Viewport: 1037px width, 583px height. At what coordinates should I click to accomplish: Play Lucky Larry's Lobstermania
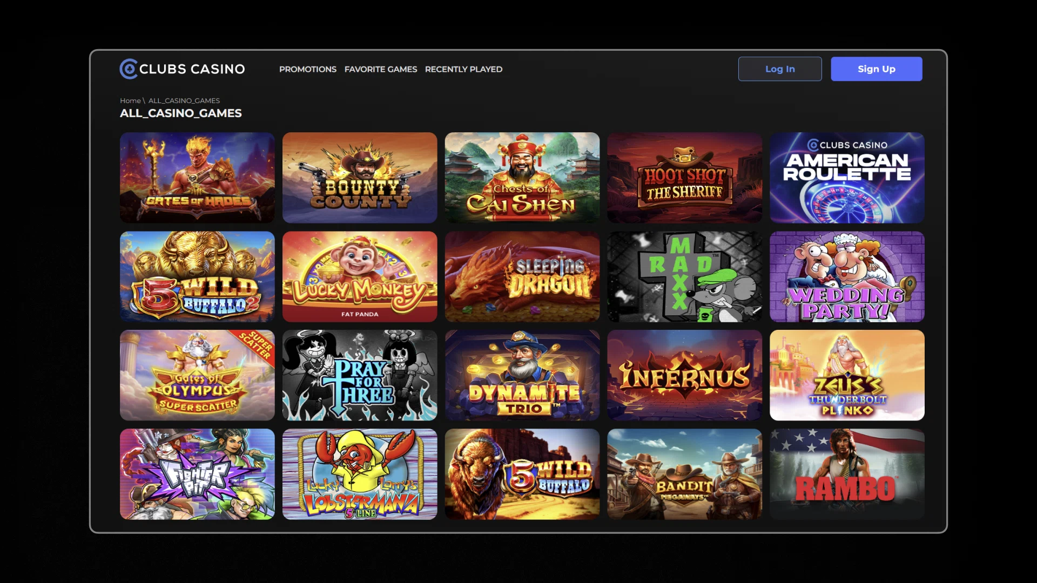click(x=360, y=474)
